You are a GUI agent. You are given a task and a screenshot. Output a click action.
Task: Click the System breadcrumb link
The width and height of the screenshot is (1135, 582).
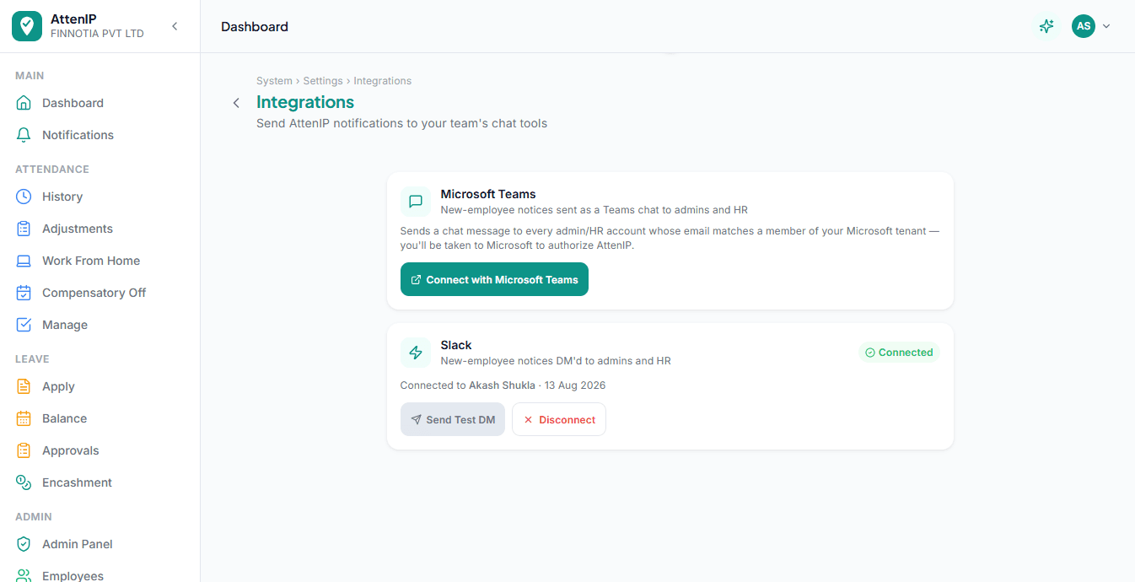click(x=274, y=81)
